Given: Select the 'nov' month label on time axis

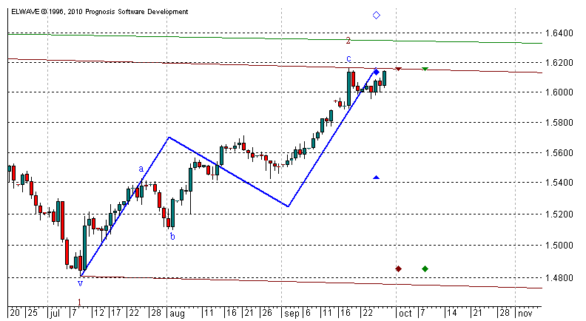Looking at the screenshot, I should (x=525, y=313).
